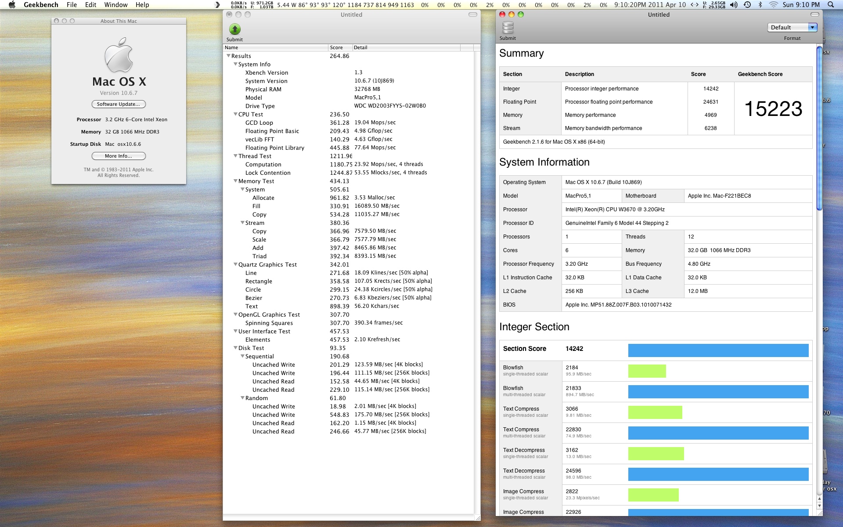843x527 pixels.
Task: Collapse the Disk Test group
Action: pos(235,348)
